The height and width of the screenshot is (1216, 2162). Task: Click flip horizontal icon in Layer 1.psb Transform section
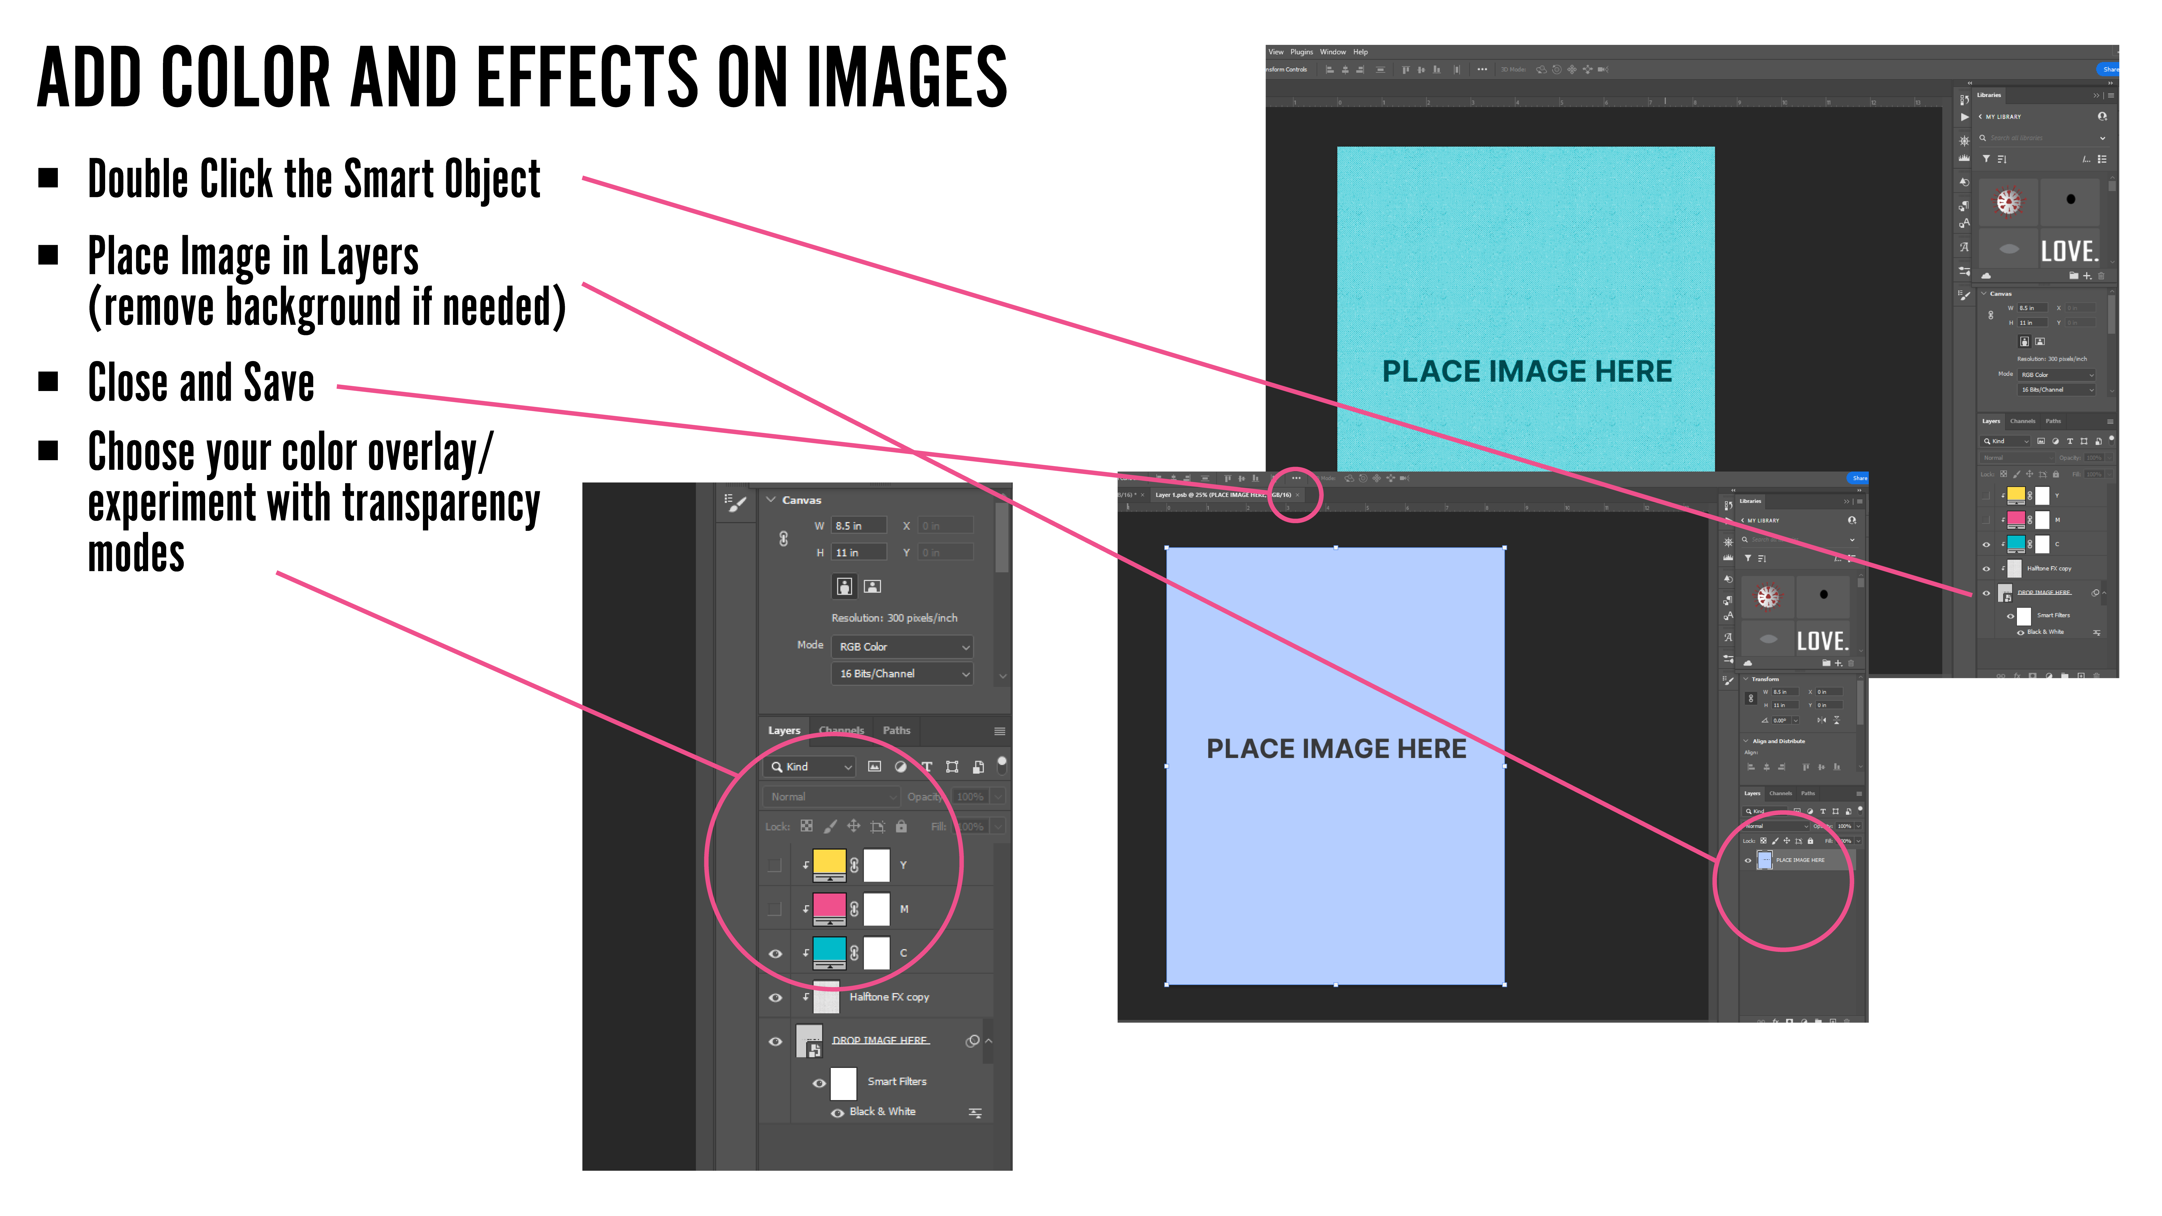[x=1822, y=720]
